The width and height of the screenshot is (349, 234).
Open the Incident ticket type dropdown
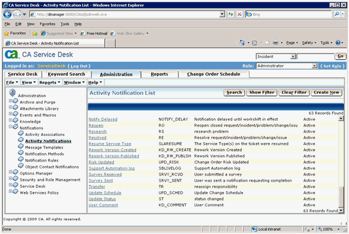(293, 57)
